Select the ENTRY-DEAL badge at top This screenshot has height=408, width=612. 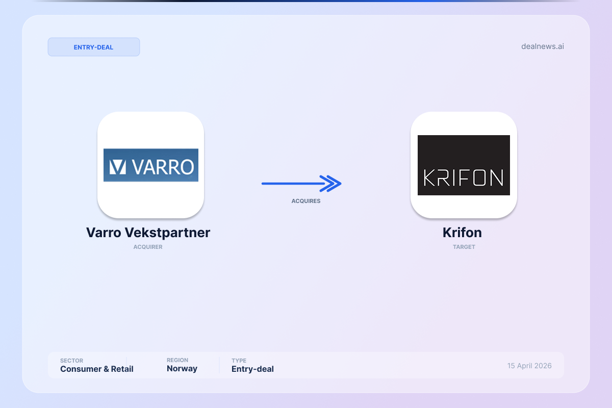click(x=94, y=47)
